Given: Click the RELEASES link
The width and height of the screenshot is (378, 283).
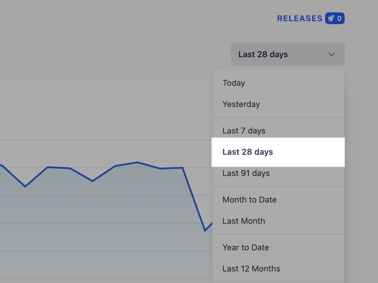Looking at the screenshot, I should point(300,18).
